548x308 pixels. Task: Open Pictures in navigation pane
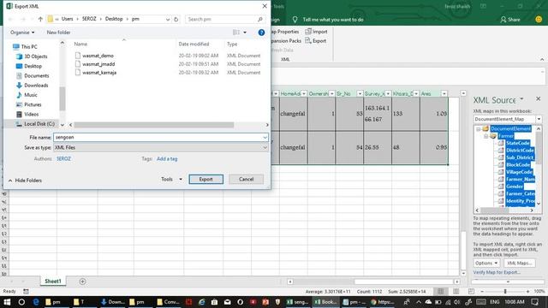point(28,104)
